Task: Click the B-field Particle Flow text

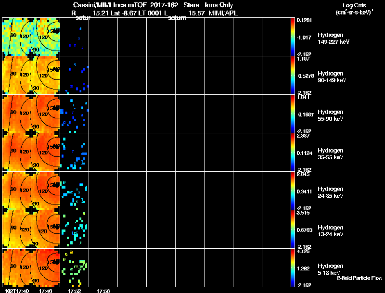Action: coord(359,278)
